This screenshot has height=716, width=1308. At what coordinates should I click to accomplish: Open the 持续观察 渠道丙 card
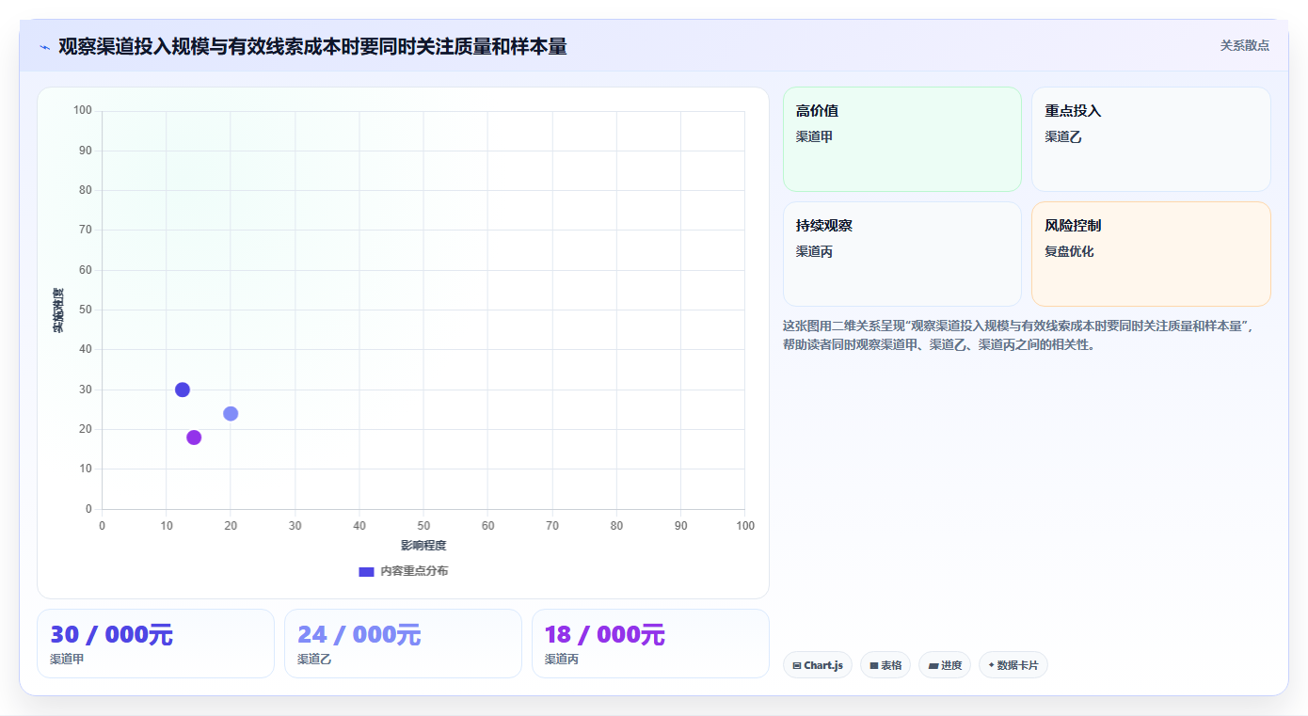pos(901,254)
